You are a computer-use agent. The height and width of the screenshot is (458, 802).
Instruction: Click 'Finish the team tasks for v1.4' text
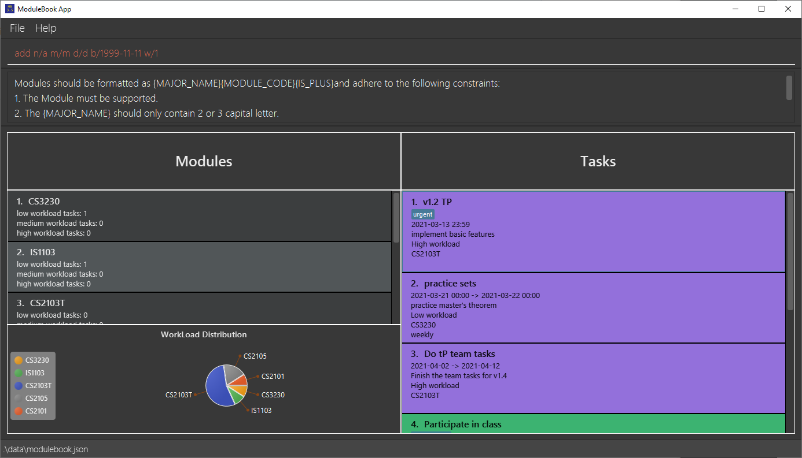click(459, 376)
